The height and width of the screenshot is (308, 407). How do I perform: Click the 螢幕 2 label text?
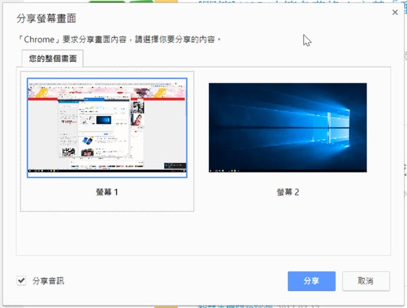click(x=288, y=192)
